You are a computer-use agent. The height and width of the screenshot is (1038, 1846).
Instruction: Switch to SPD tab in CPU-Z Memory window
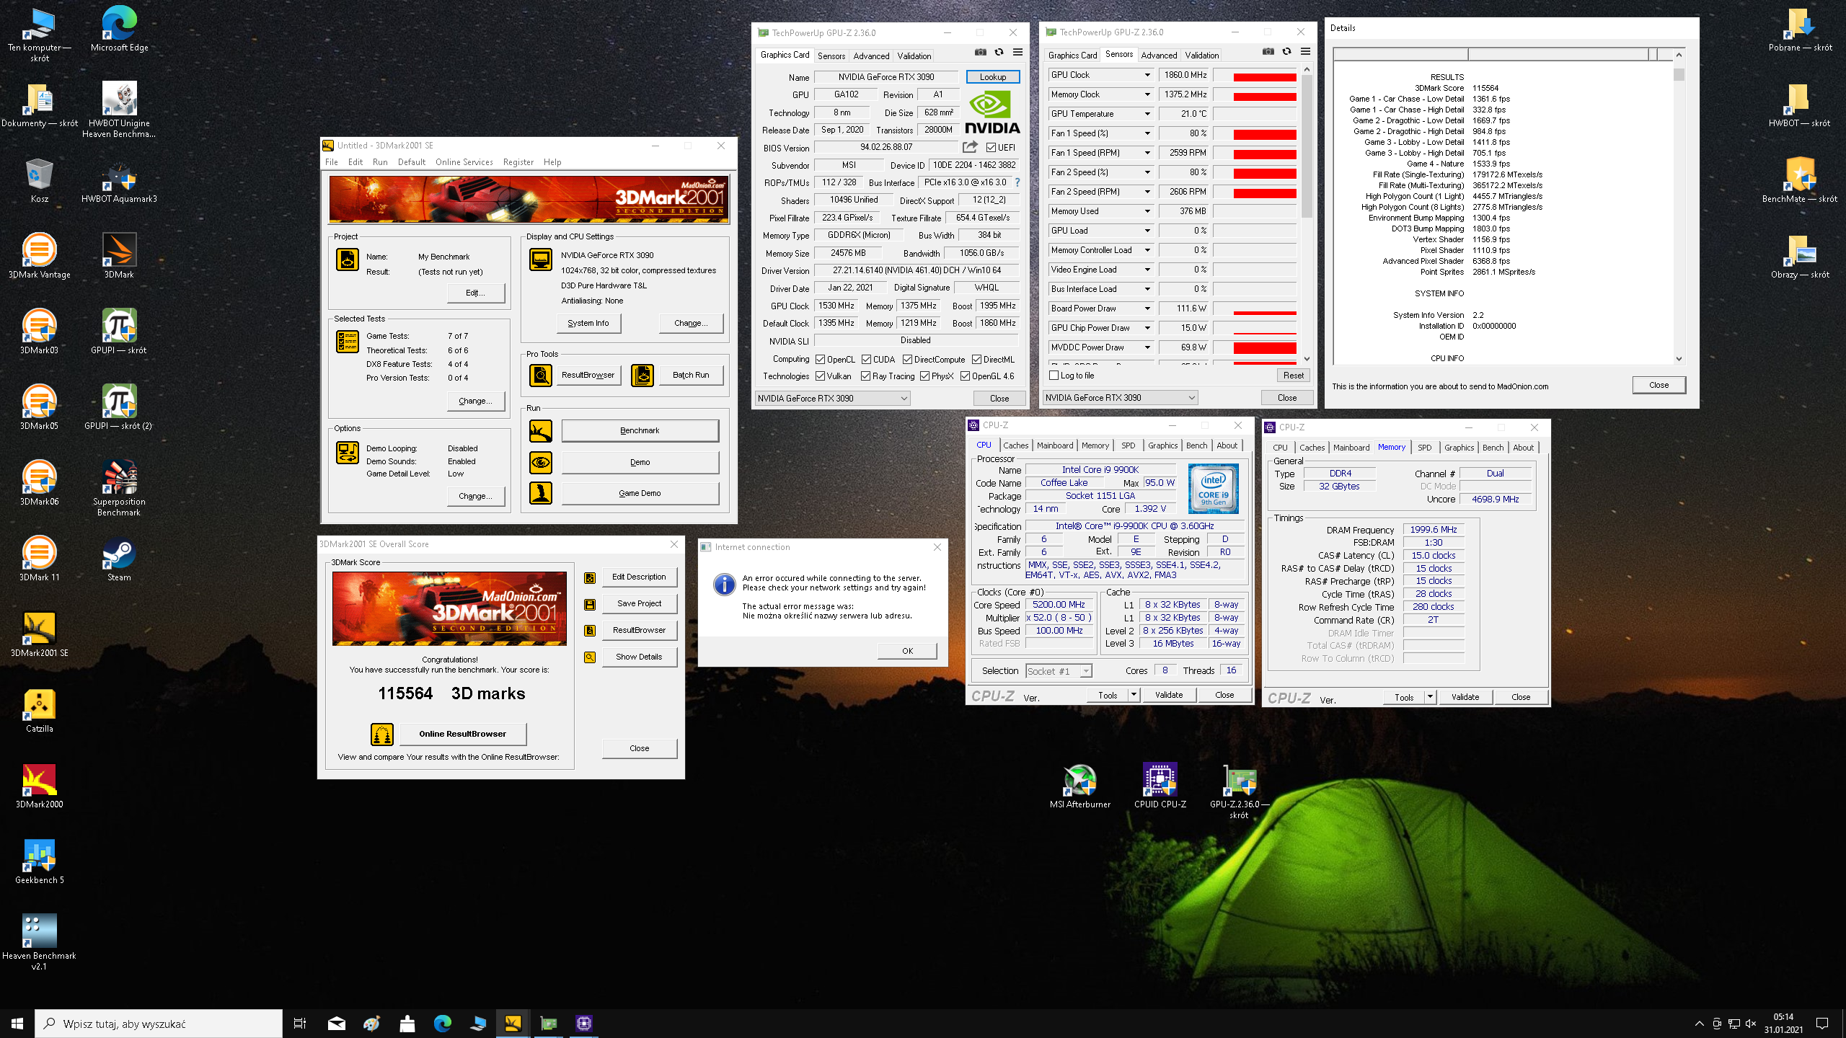tap(1424, 448)
